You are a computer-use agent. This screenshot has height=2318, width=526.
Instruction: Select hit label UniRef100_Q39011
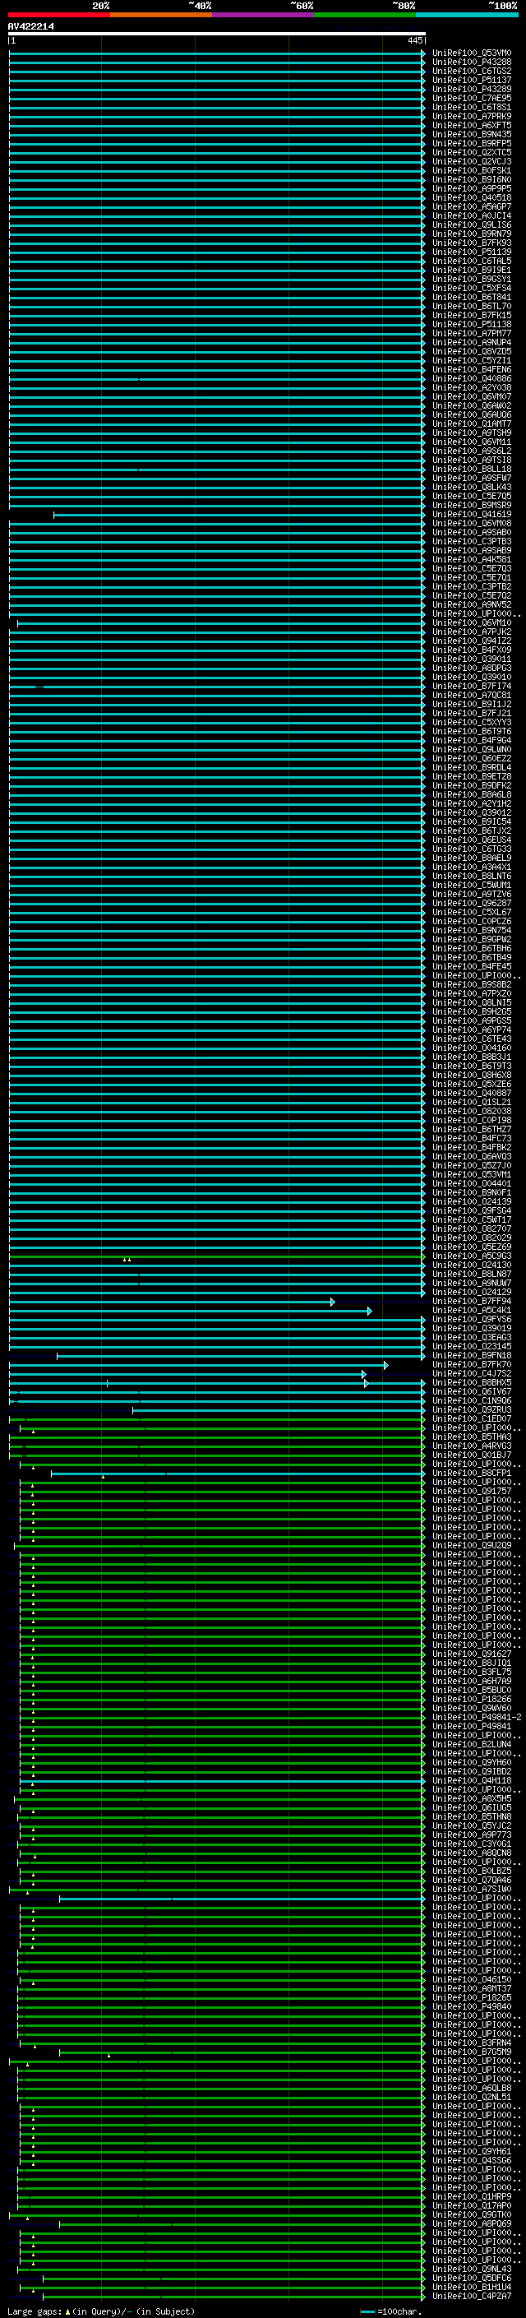click(471, 659)
